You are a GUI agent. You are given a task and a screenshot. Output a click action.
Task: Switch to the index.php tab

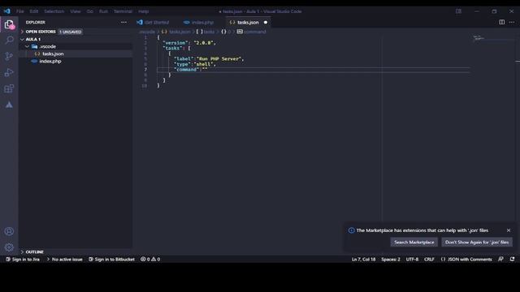202,23
